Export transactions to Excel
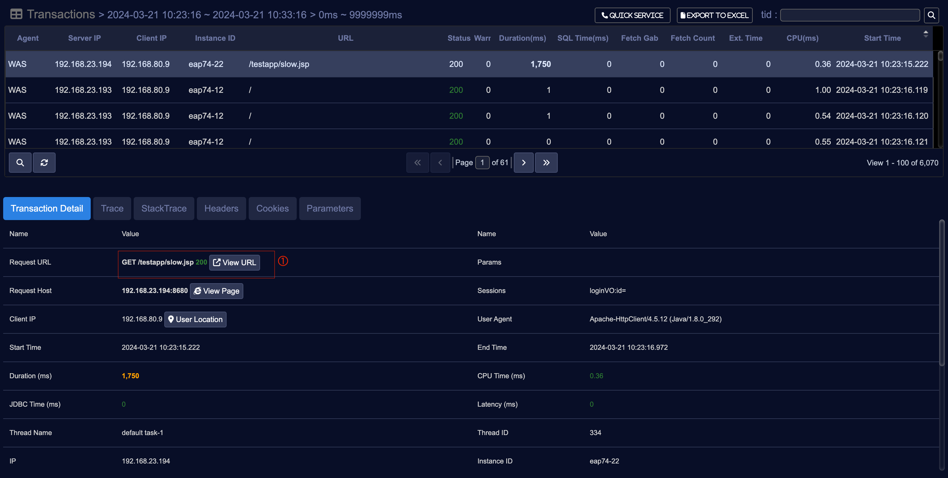The height and width of the screenshot is (478, 948). point(714,15)
